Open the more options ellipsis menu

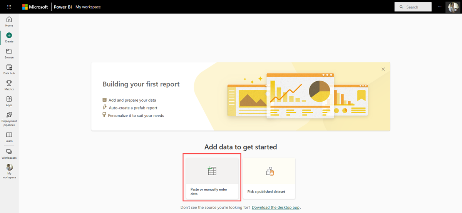coord(440,7)
